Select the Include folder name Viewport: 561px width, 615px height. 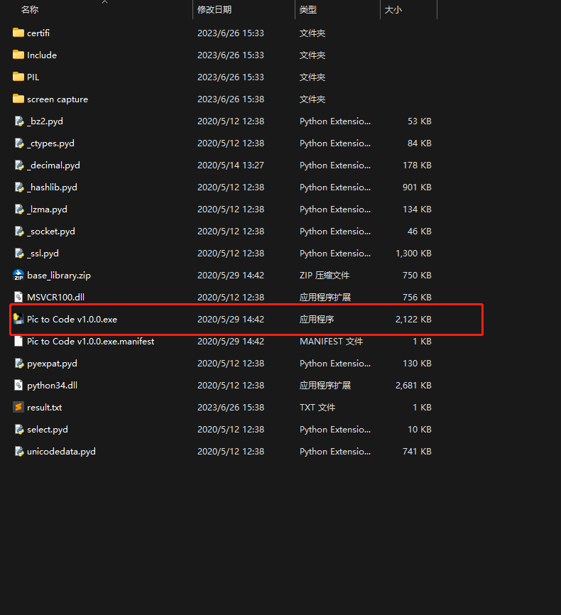pos(42,55)
